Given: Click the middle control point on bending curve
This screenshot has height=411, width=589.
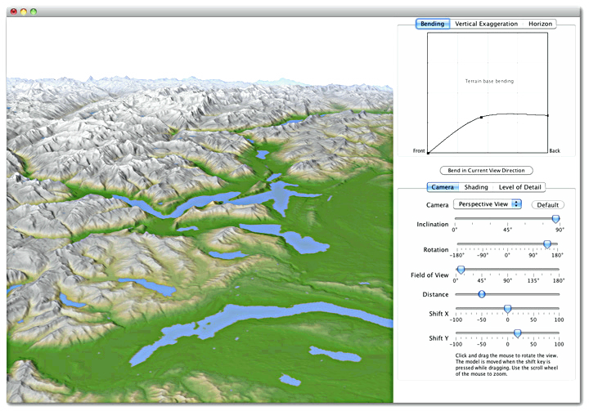Looking at the screenshot, I should point(481,118).
